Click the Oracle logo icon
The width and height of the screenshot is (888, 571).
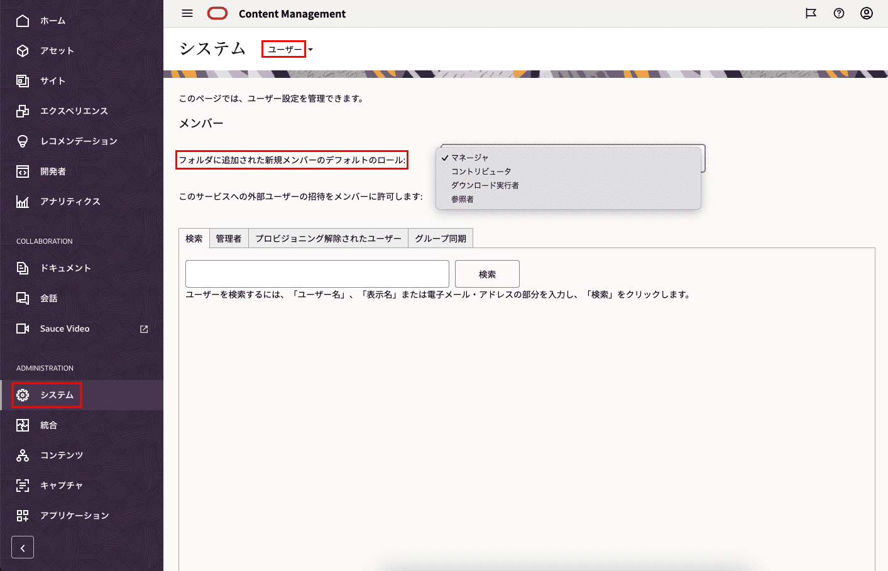click(217, 13)
